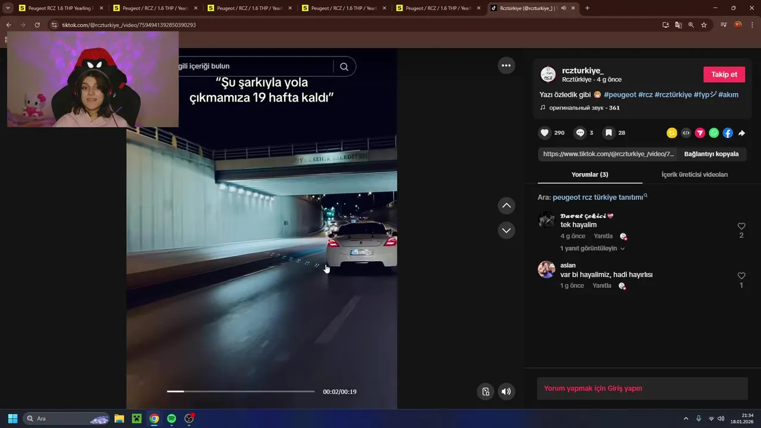761x428 pixels.
Task: Go to the next video with down arrow
Action: pyautogui.click(x=506, y=230)
